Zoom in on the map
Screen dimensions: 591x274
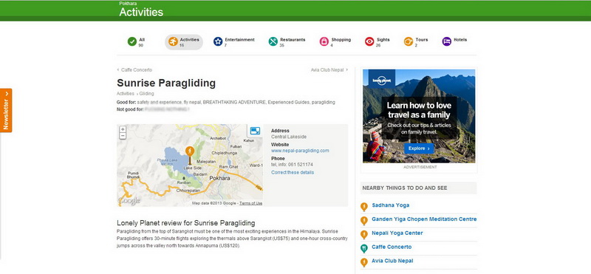123,129
